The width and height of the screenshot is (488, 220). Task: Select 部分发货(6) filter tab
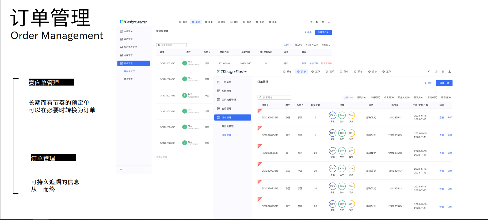point(404,98)
